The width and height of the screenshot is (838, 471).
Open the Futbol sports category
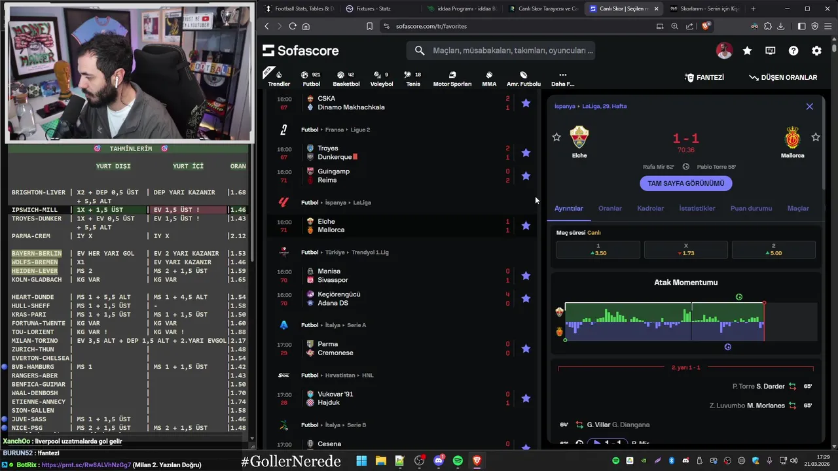[x=311, y=78]
